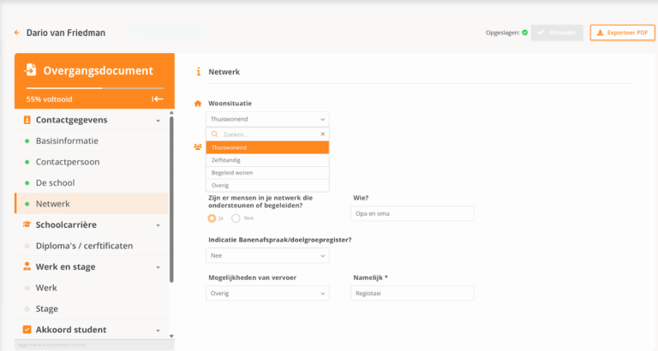The height and width of the screenshot is (351, 658).
Task: Open the Indicatie Banenafspraak dropdown
Action: (x=267, y=256)
